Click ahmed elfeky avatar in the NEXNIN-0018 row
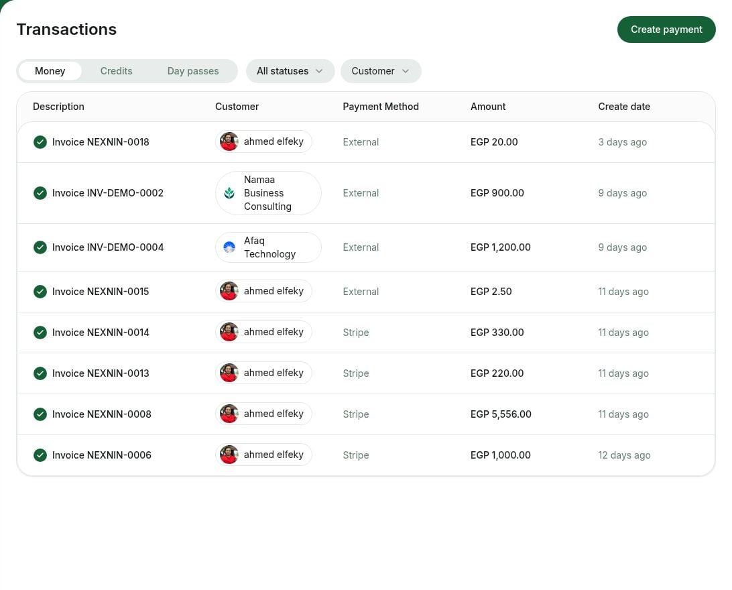 pos(229,141)
